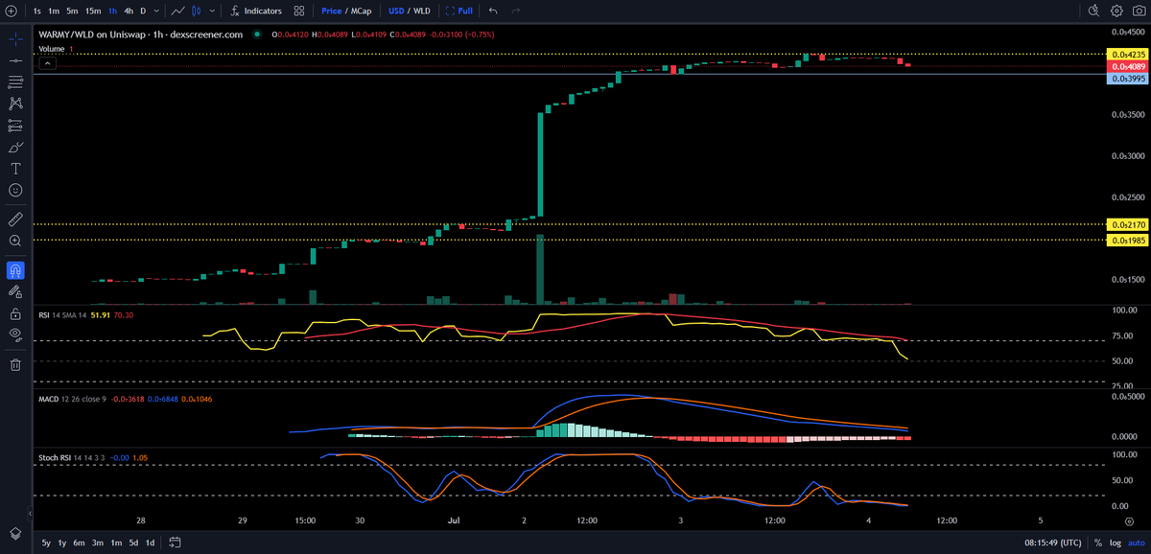Click the add symbol plus icon
The width and height of the screenshot is (1151, 554).
tap(12, 11)
